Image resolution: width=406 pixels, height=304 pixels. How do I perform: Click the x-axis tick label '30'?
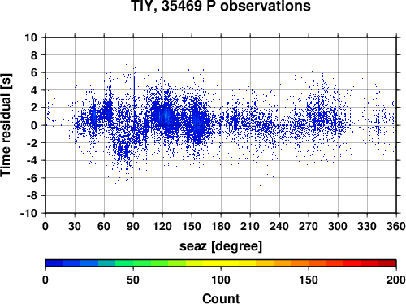(x=75, y=226)
